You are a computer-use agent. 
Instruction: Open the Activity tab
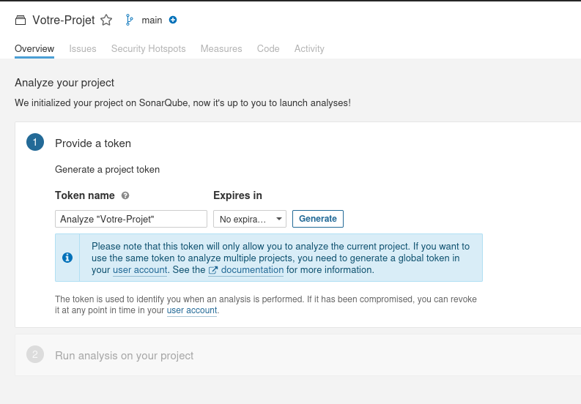tap(309, 48)
